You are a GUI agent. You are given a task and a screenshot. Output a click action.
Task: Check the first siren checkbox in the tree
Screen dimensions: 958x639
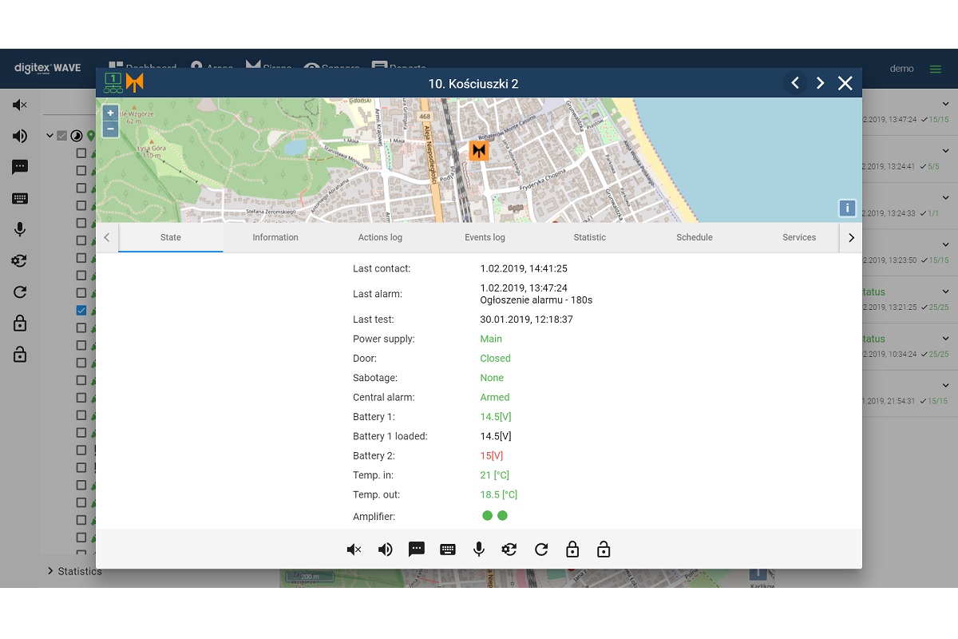pos(81,153)
